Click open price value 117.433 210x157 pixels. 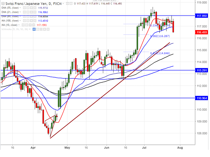[81, 4]
